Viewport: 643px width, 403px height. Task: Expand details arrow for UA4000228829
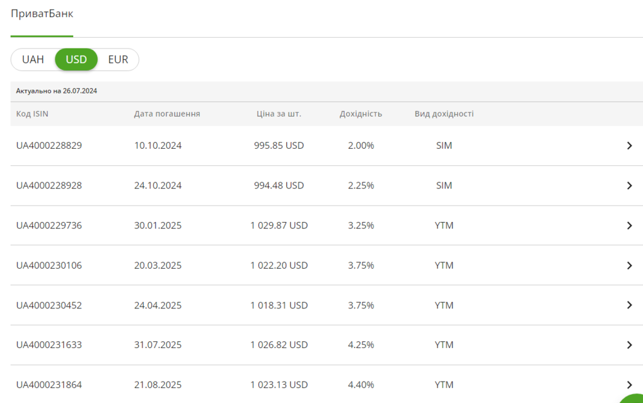pyautogui.click(x=629, y=146)
